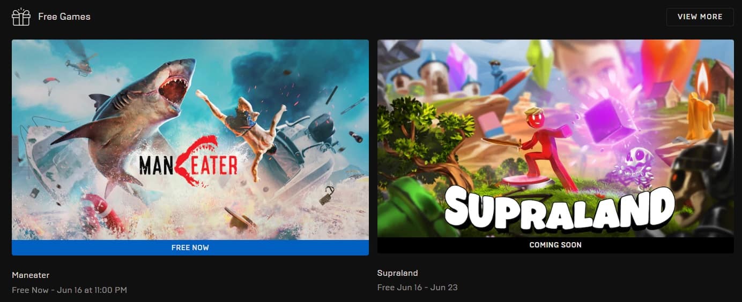This screenshot has height=302, width=742.
Task: Click the 'Free Now - Jun 16' date text
Action: 69,290
